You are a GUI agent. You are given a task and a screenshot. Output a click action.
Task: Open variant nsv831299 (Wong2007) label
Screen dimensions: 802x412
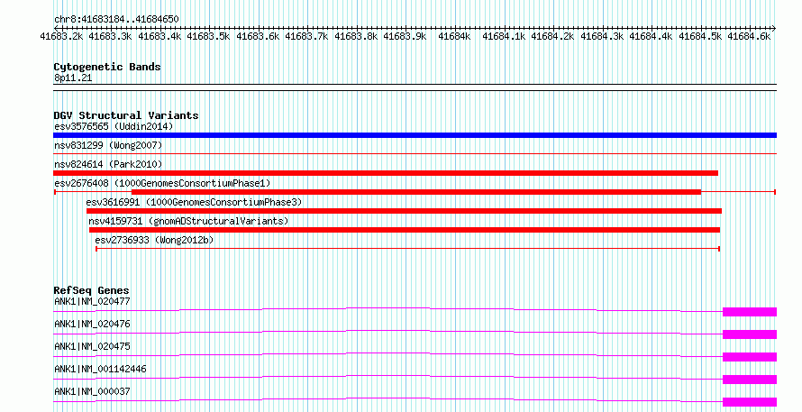[108, 146]
